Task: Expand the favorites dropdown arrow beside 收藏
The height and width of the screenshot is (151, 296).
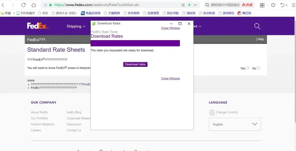Action: click(x=14, y=13)
